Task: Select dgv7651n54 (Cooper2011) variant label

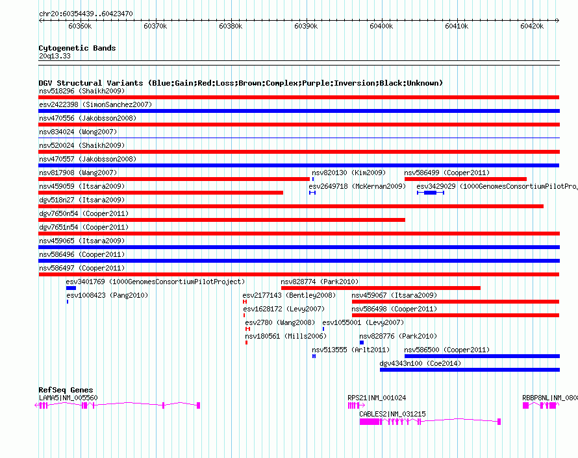Action: click(x=84, y=227)
